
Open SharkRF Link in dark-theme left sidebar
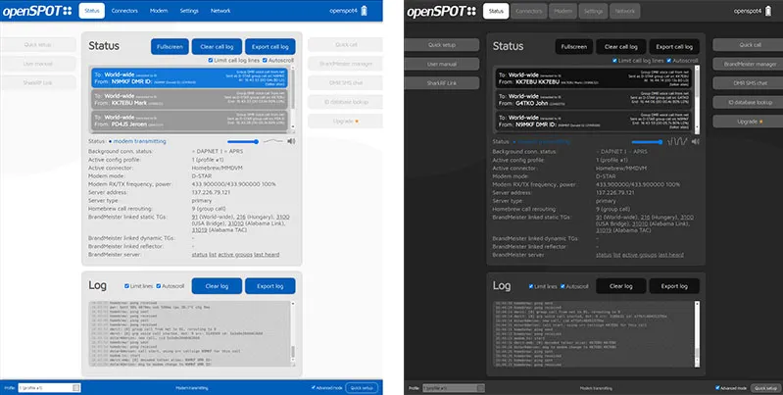(442, 83)
